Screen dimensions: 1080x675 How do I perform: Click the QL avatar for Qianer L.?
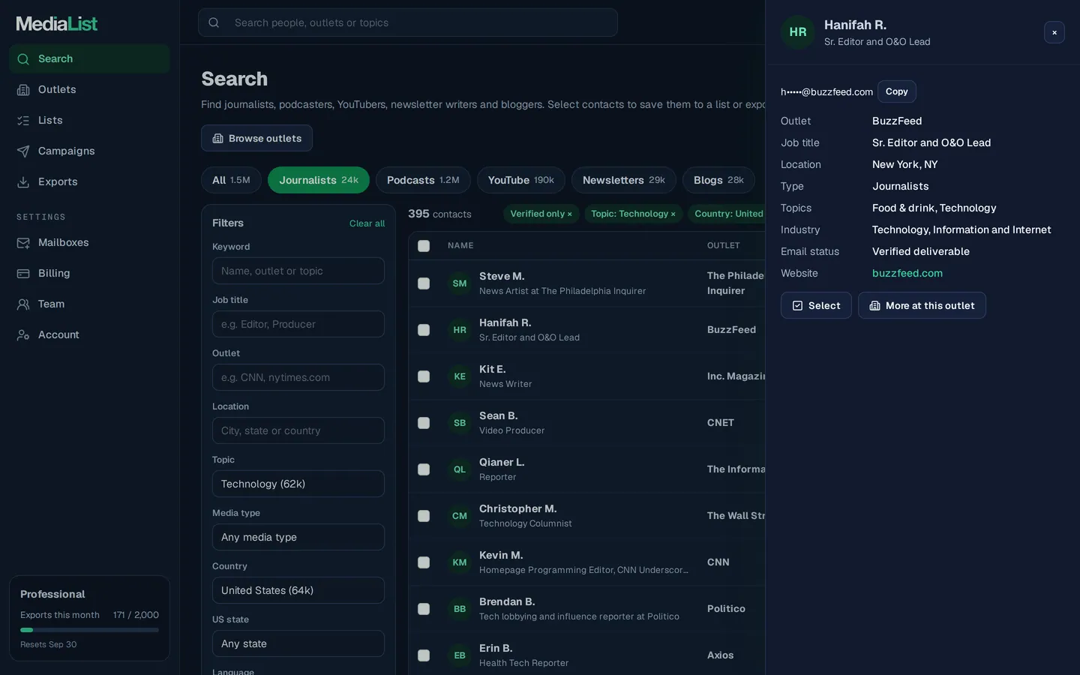460,469
